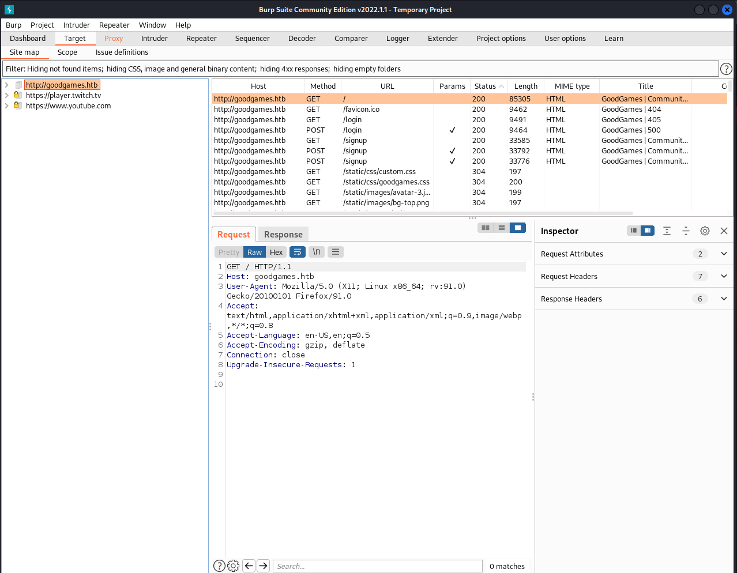This screenshot has width=737, height=573.
Task: Open the site map filter bar
Action: point(360,69)
